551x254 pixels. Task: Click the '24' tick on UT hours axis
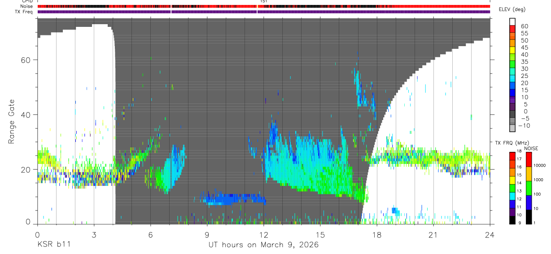(x=490, y=234)
